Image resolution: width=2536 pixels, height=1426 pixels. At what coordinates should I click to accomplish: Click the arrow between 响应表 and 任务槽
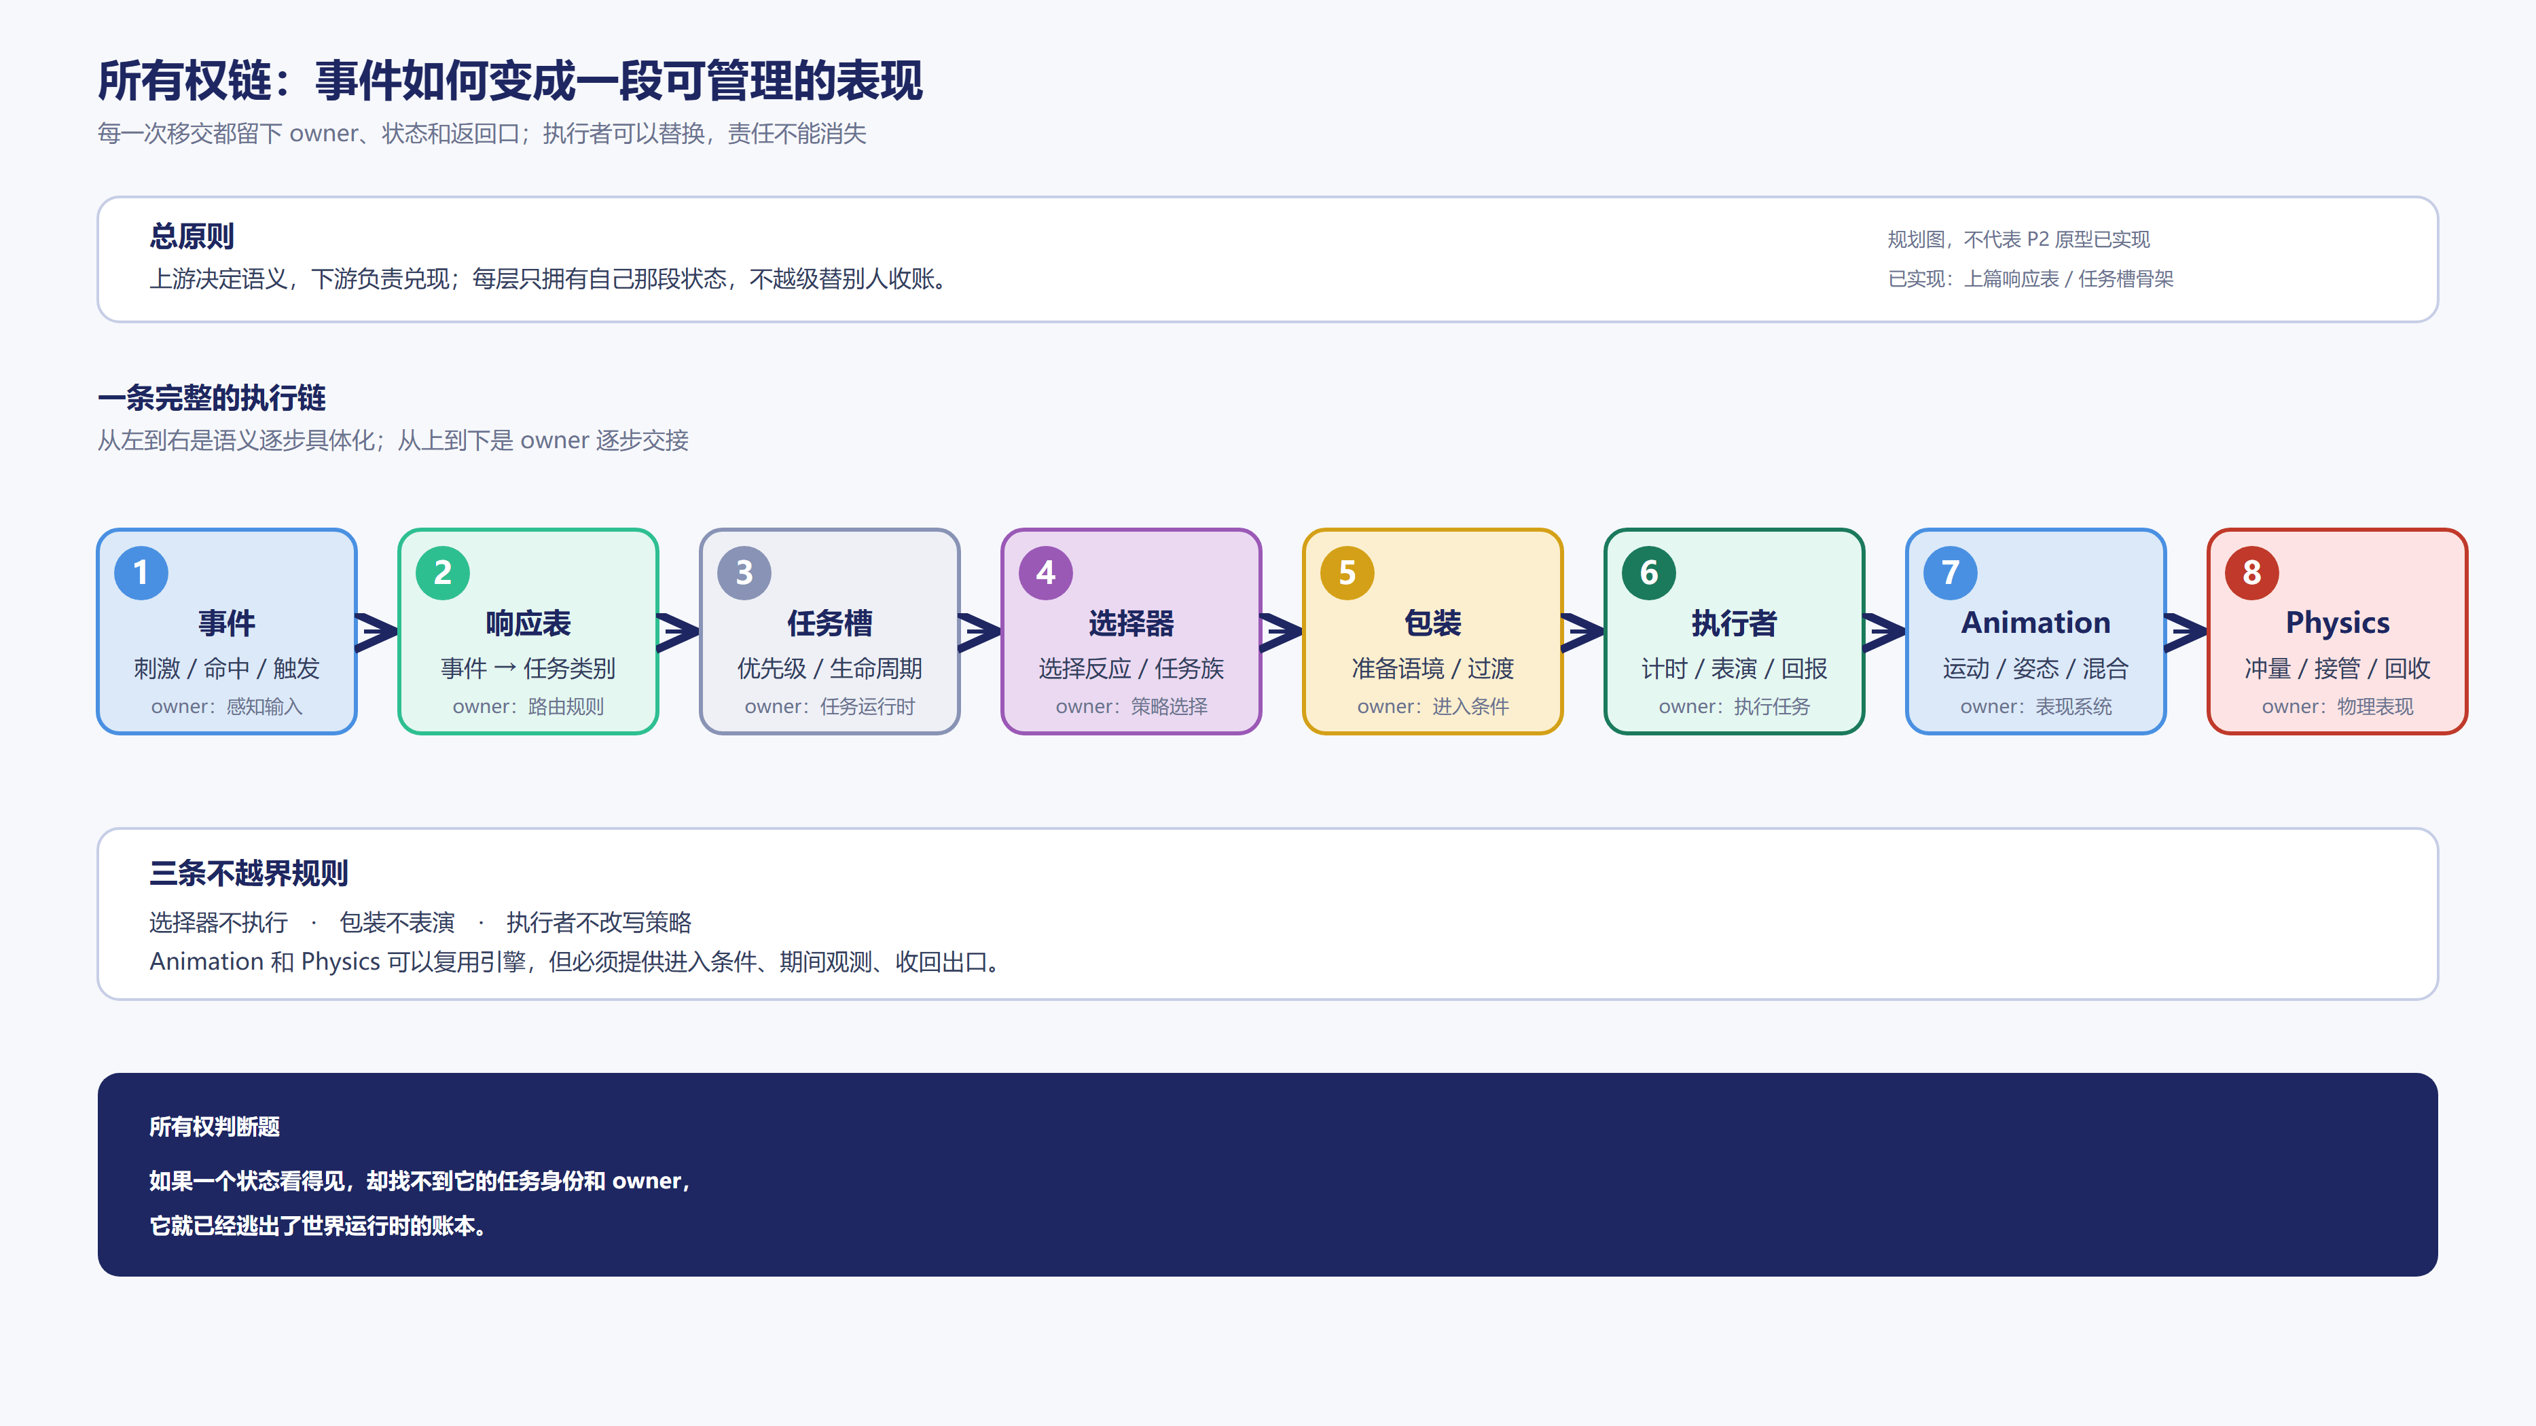click(678, 632)
